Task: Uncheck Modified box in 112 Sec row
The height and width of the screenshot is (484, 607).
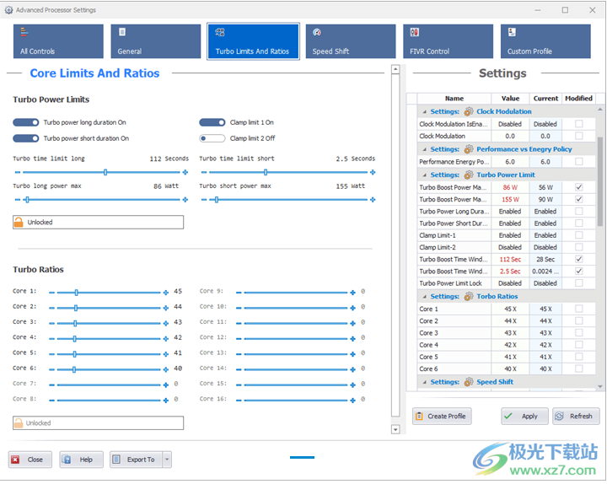Action: point(578,259)
